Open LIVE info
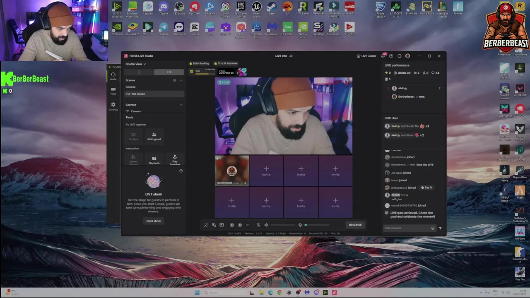This screenshot has width=530, height=298. pos(281,56)
